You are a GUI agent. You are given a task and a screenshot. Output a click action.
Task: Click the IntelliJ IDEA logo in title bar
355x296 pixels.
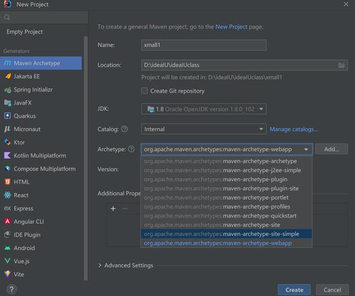pyautogui.click(x=8, y=4)
